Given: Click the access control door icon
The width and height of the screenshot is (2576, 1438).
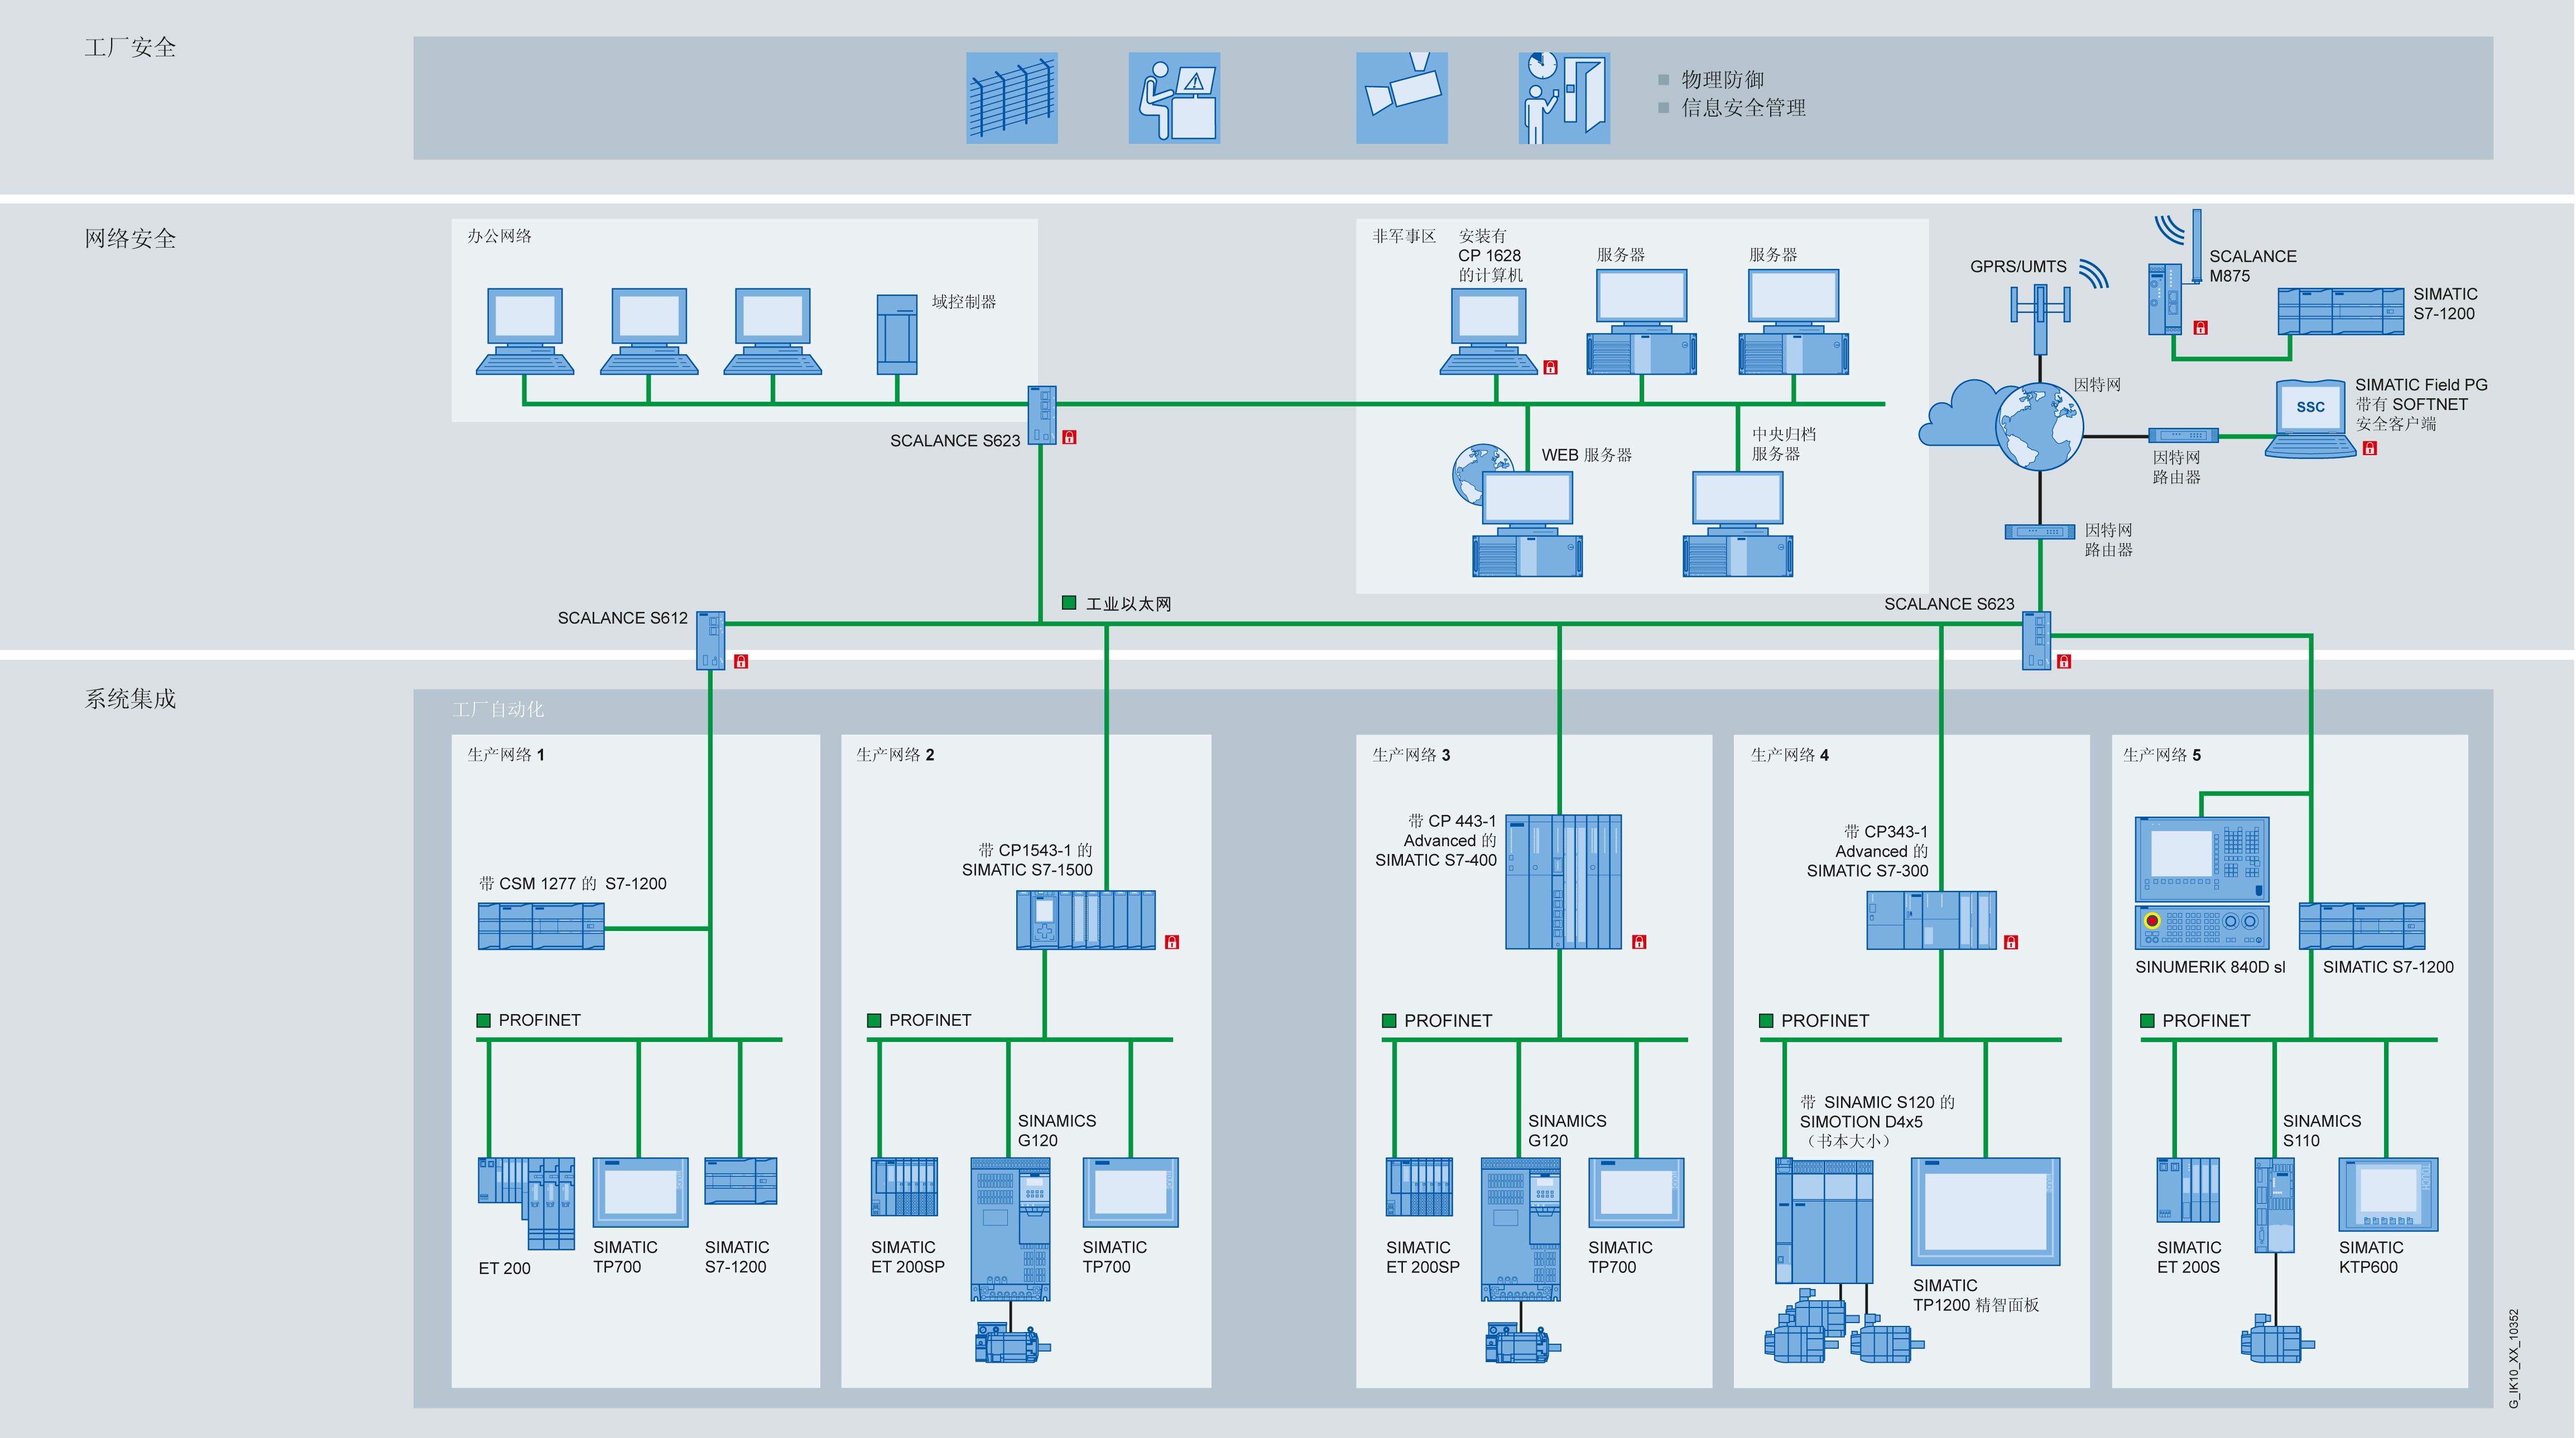Looking at the screenshot, I should 1563,98.
